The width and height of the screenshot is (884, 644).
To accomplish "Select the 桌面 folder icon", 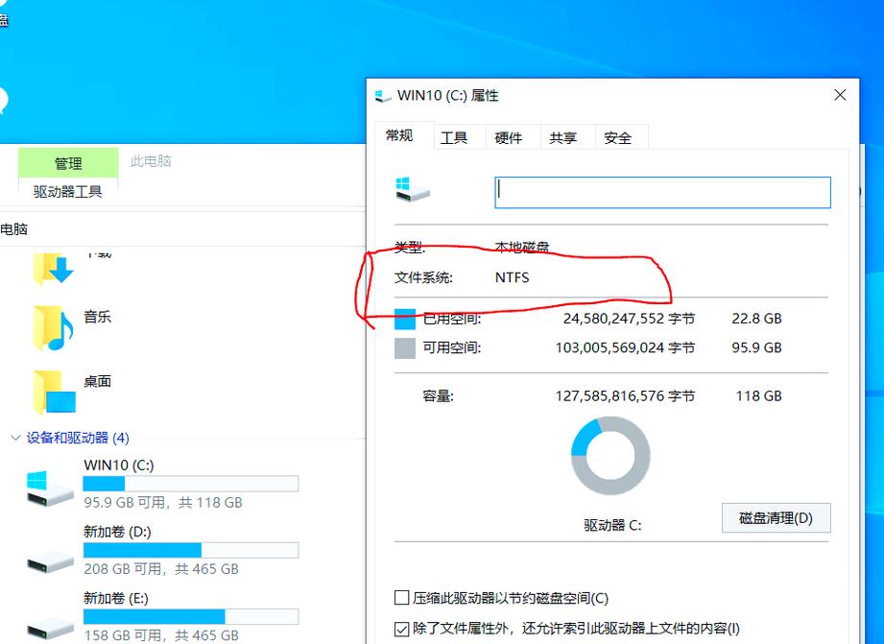I will tap(54, 392).
